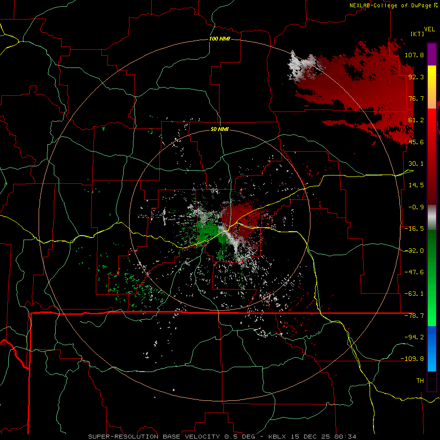
Task: Click the 107.8 value on the velocity scale
Action: click(414, 55)
